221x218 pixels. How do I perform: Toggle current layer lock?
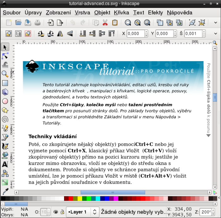pyautogui.click(x=62, y=212)
